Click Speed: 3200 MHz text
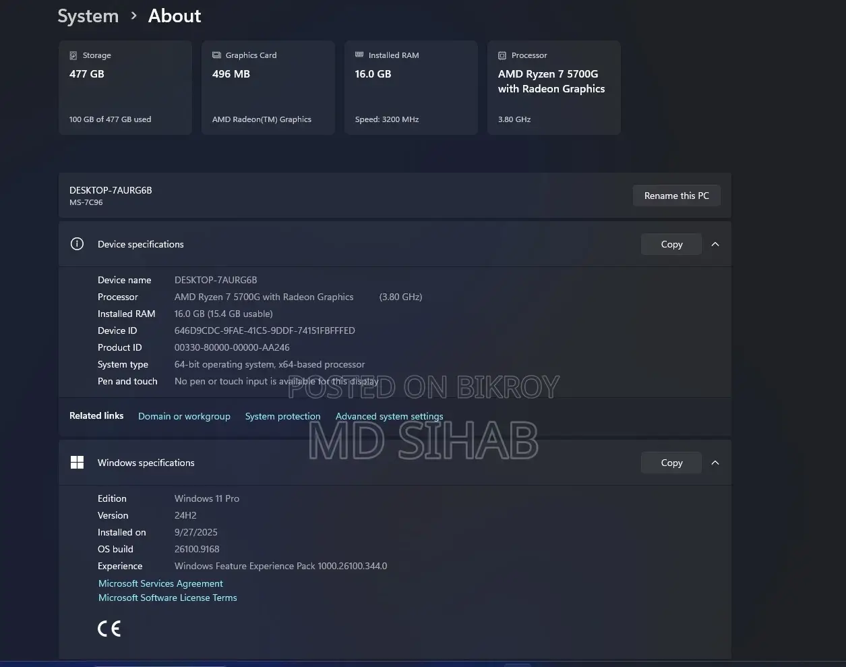846x667 pixels. (387, 119)
